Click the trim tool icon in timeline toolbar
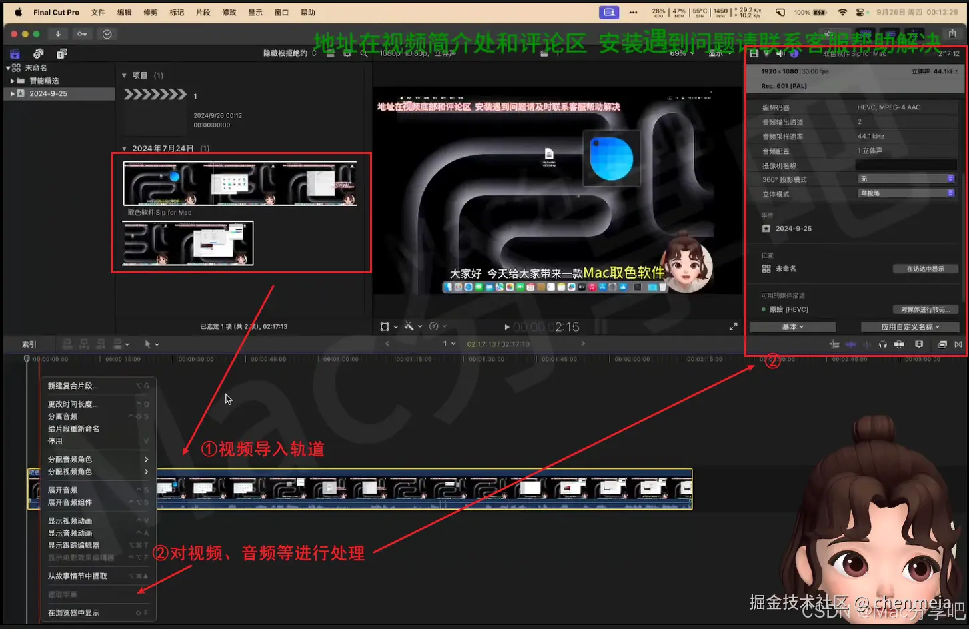This screenshot has width=969, height=629. (835, 344)
